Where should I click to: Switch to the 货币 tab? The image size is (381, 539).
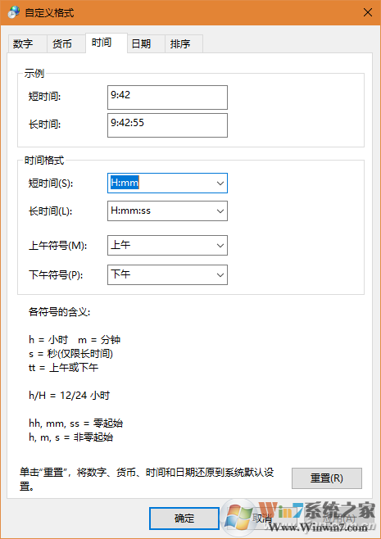[x=66, y=43]
